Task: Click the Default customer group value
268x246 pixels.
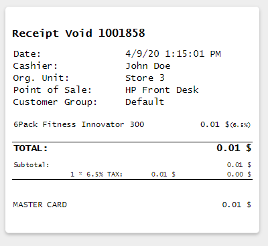Action: pos(145,102)
